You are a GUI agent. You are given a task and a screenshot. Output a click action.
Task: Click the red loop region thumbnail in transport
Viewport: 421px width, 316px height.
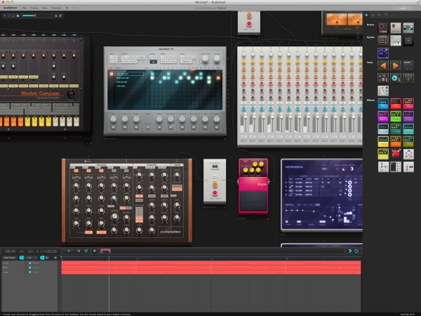click(105, 251)
